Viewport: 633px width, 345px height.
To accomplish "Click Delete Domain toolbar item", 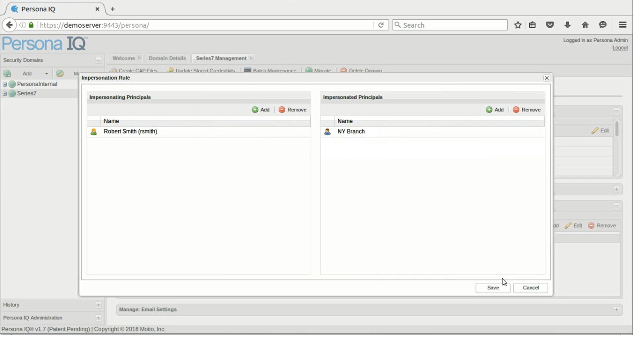I will [361, 70].
